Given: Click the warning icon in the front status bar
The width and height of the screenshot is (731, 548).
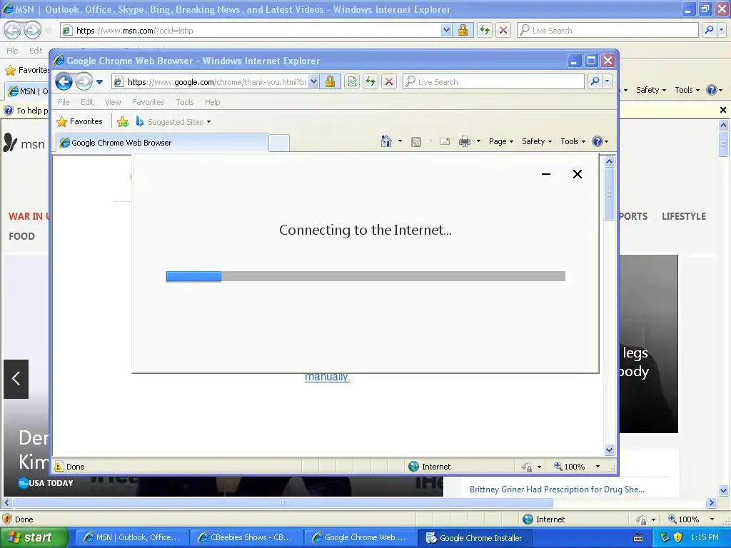Looking at the screenshot, I should (x=59, y=467).
